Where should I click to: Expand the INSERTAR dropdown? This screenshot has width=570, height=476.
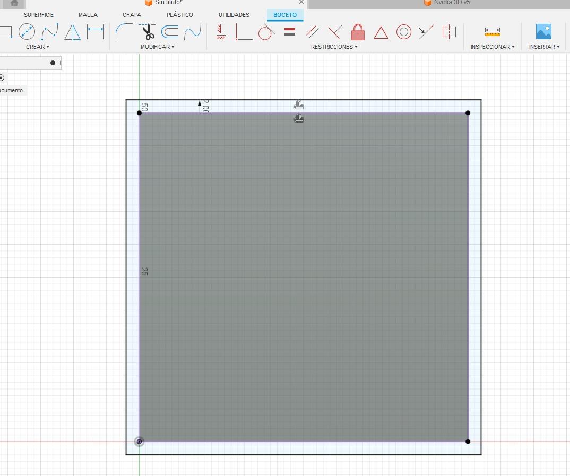pyautogui.click(x=544, y=47)
